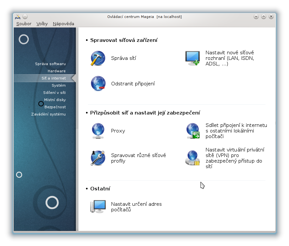Click the Mageia app icon in title bar
289x246 pixels.
18,17
